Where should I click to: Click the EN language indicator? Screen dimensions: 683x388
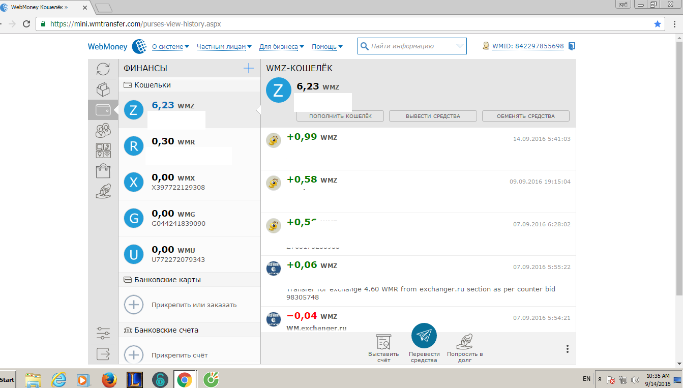587,379
